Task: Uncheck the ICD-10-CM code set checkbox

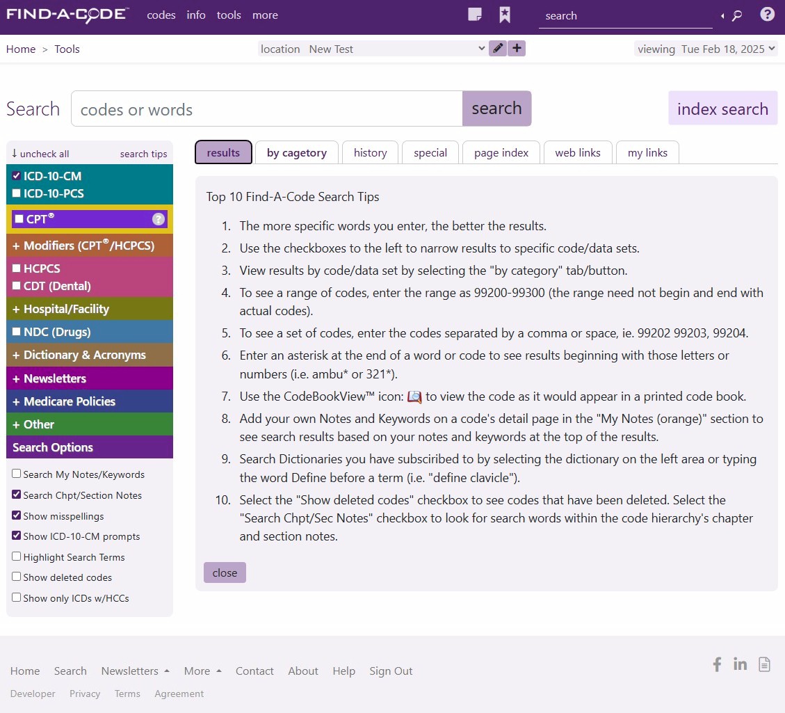Action: (x=17, y=176)
